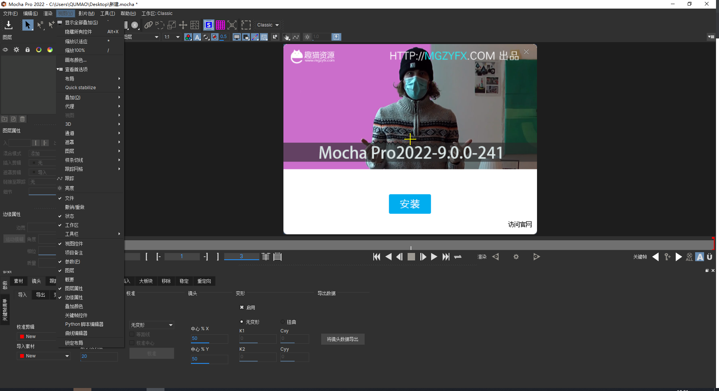This screenshot has width=719, height=391.
Task: Choose 画布颜色... menu entry
Action: [x=90, y=60]
